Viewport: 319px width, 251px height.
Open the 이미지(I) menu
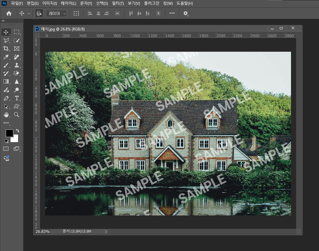(x=50, y=3)
